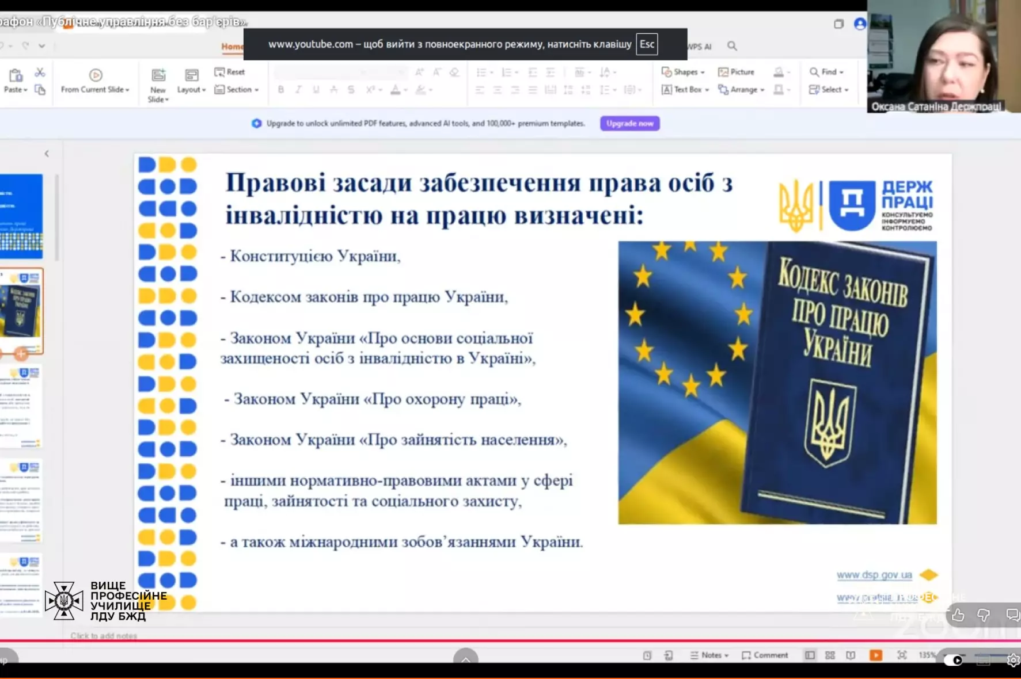
Task: Click the Cut scissors icon
Action: [x=40, y=73]
